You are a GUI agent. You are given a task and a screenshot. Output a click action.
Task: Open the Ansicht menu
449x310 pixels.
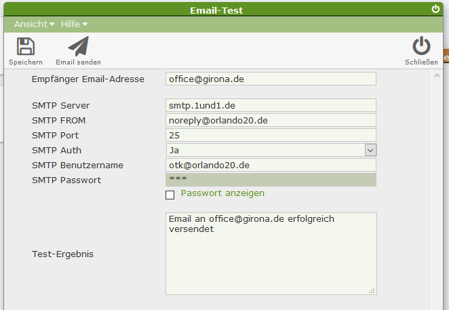(x=34, y=24)
